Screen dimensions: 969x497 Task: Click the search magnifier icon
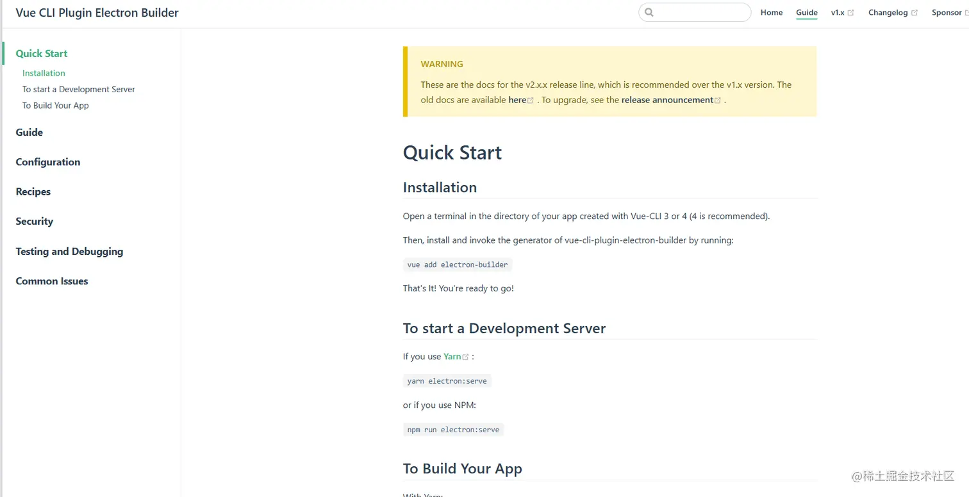coord(649,12)
